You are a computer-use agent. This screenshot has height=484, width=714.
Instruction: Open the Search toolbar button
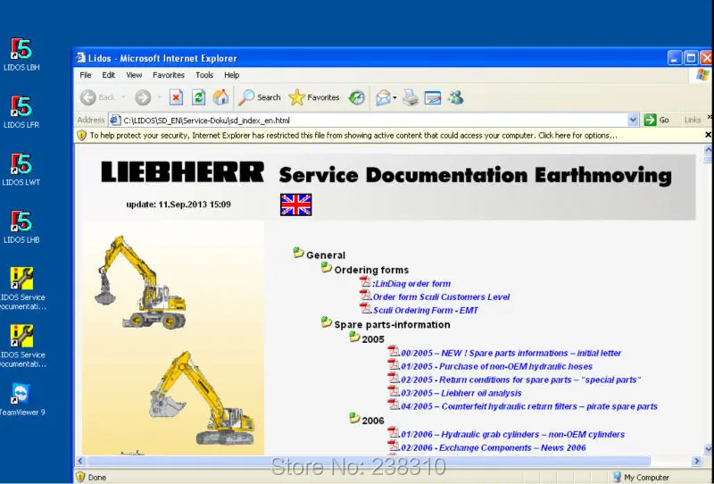pos(260,97)
